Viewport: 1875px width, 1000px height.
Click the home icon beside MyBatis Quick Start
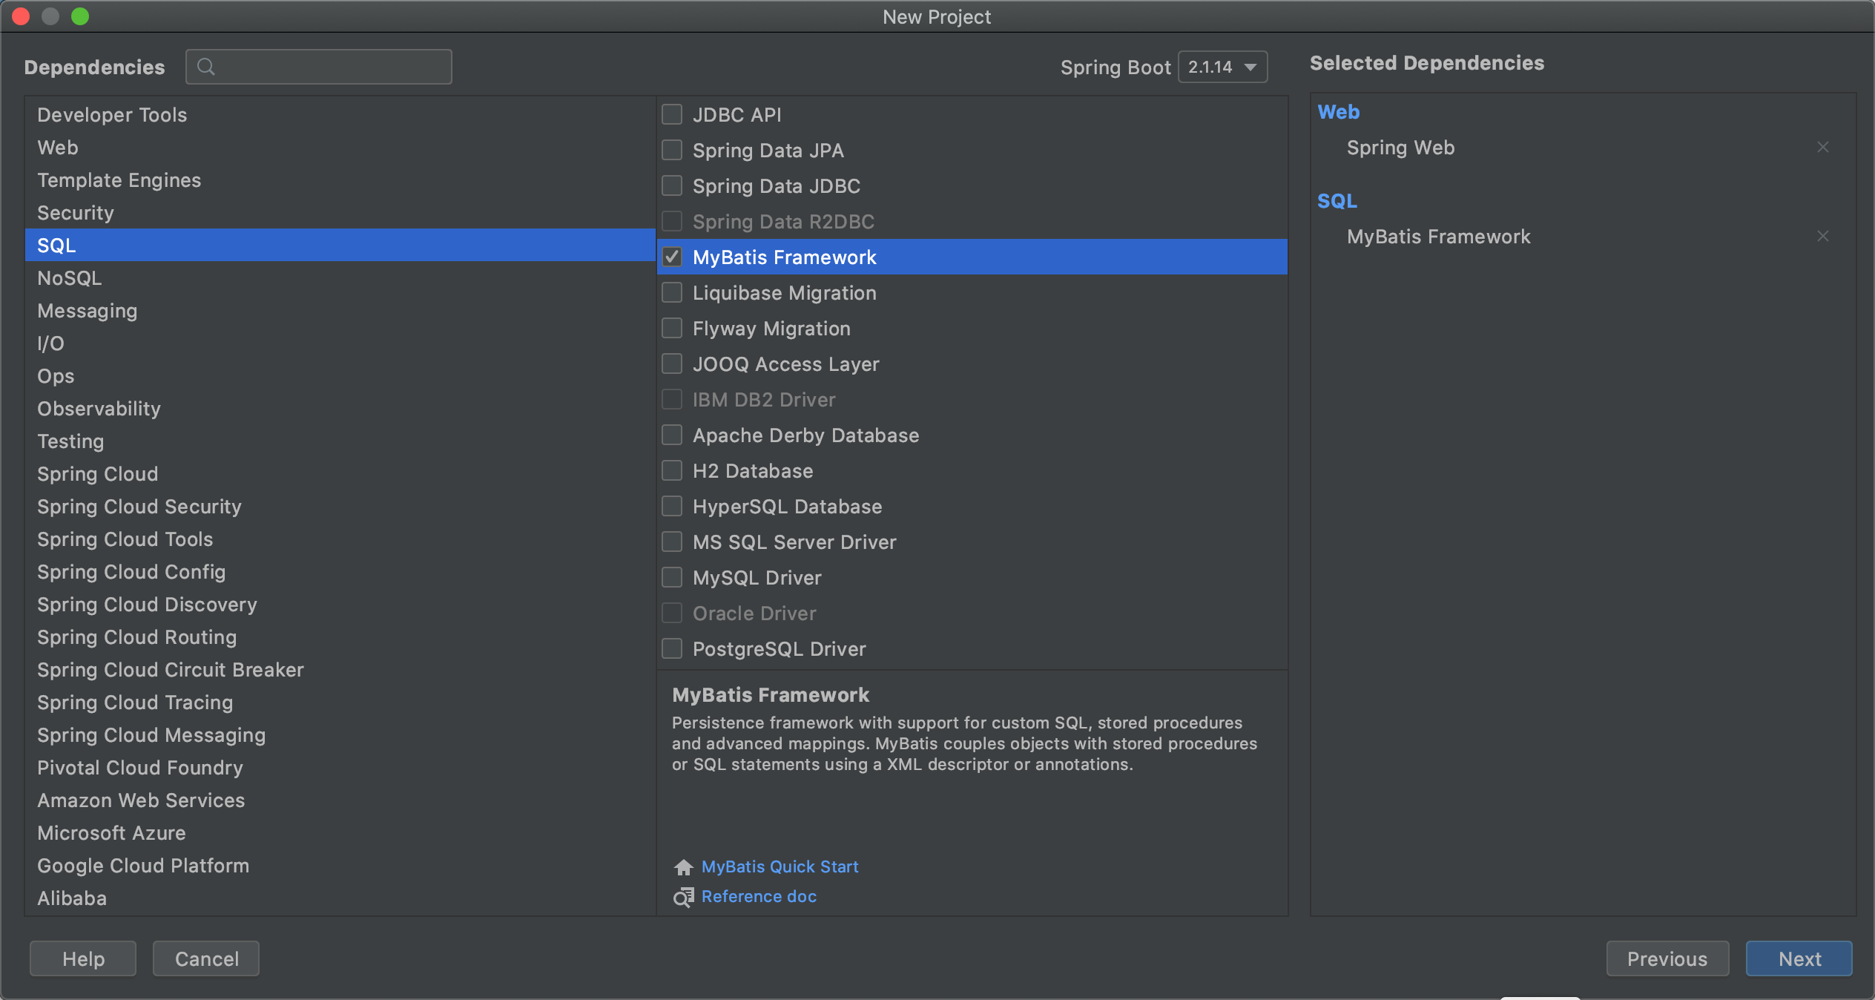[x=683, y=866]
